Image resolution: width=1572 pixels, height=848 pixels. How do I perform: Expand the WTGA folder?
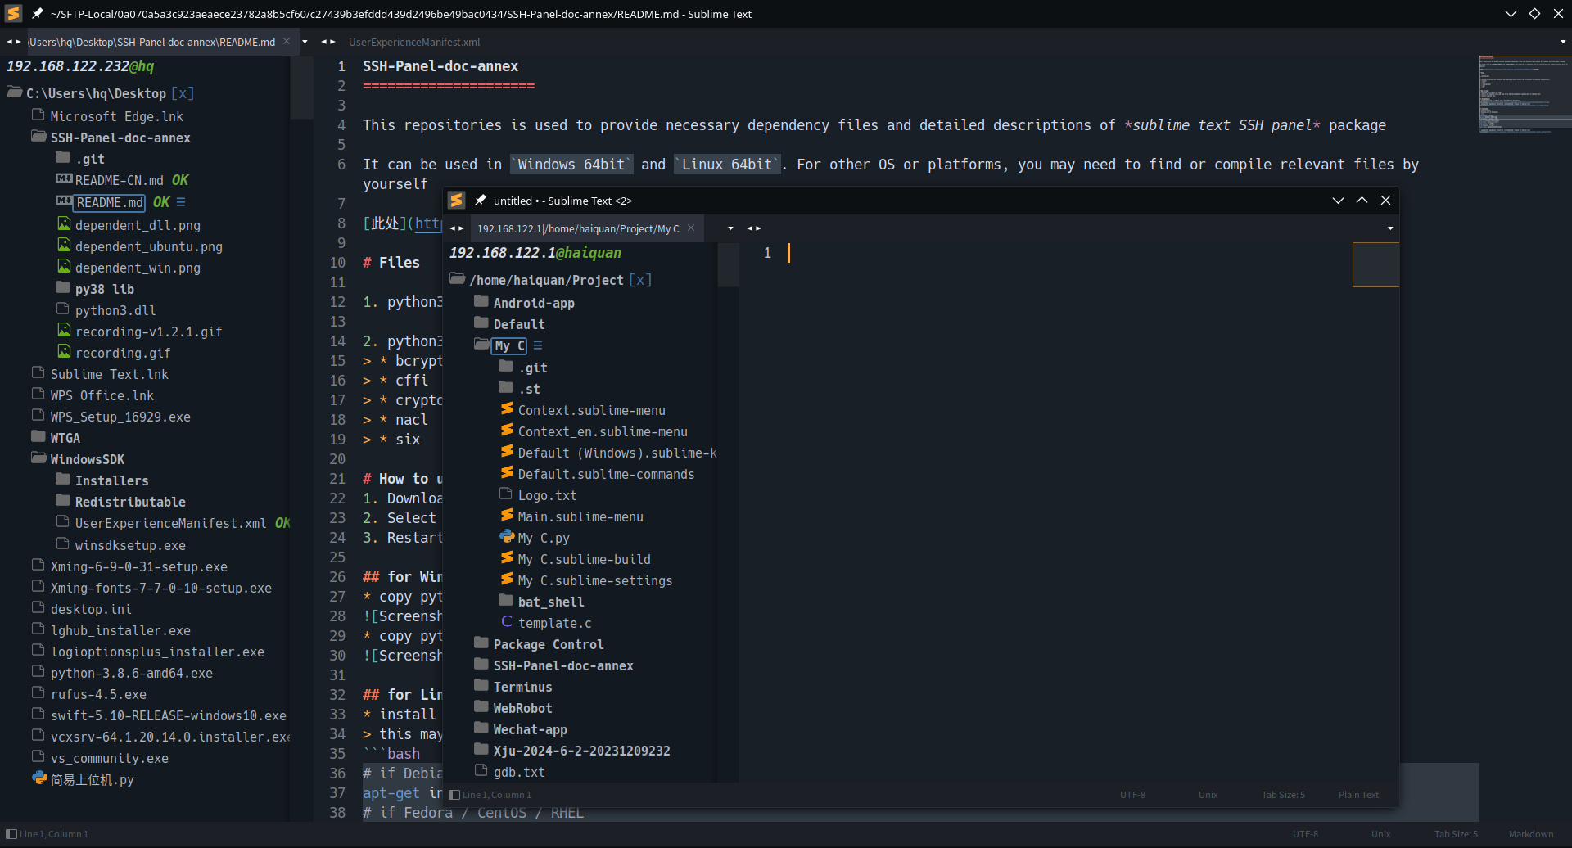[38, 436]
